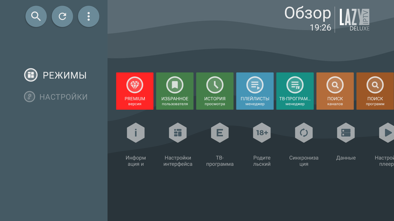The height and width of the screenshot is (221, 394).
Task: Open the 18+ Родительский control icon
Action: coord(262,133)
